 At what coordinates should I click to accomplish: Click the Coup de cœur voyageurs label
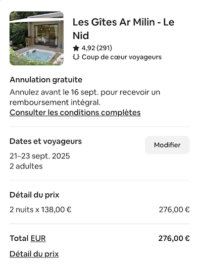point(122,57)
